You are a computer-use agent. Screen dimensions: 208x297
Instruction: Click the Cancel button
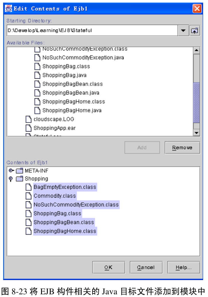146,267
